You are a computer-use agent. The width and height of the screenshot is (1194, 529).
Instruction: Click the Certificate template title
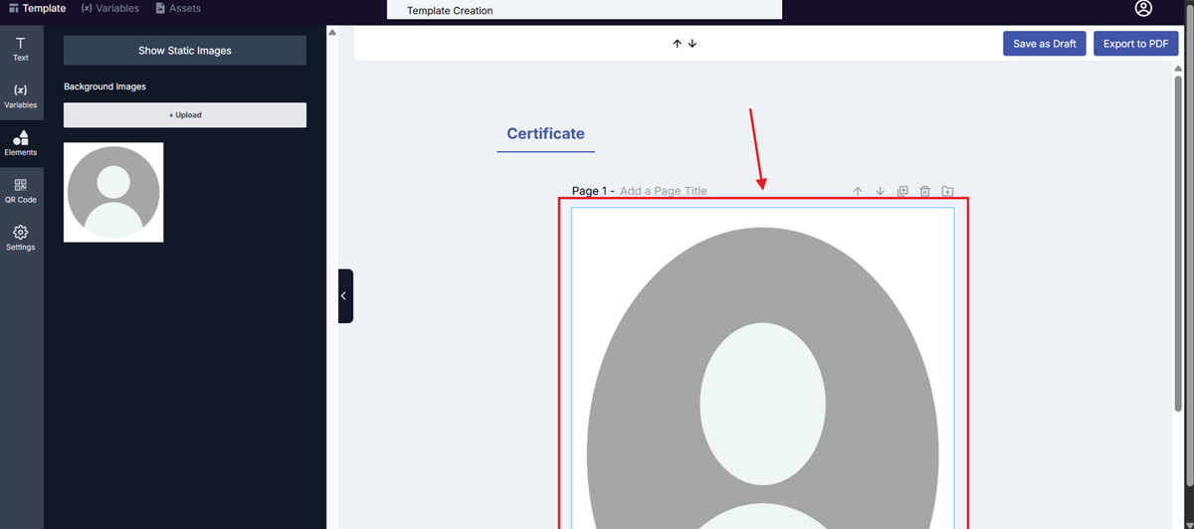coord(545,133)
